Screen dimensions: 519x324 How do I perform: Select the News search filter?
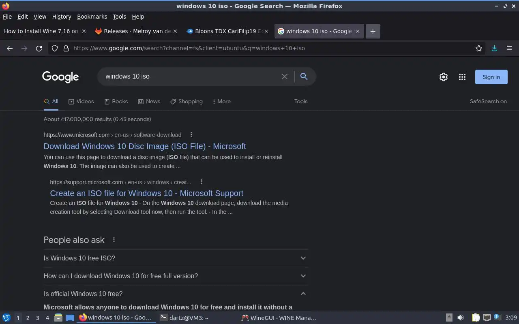pos(149,102)
